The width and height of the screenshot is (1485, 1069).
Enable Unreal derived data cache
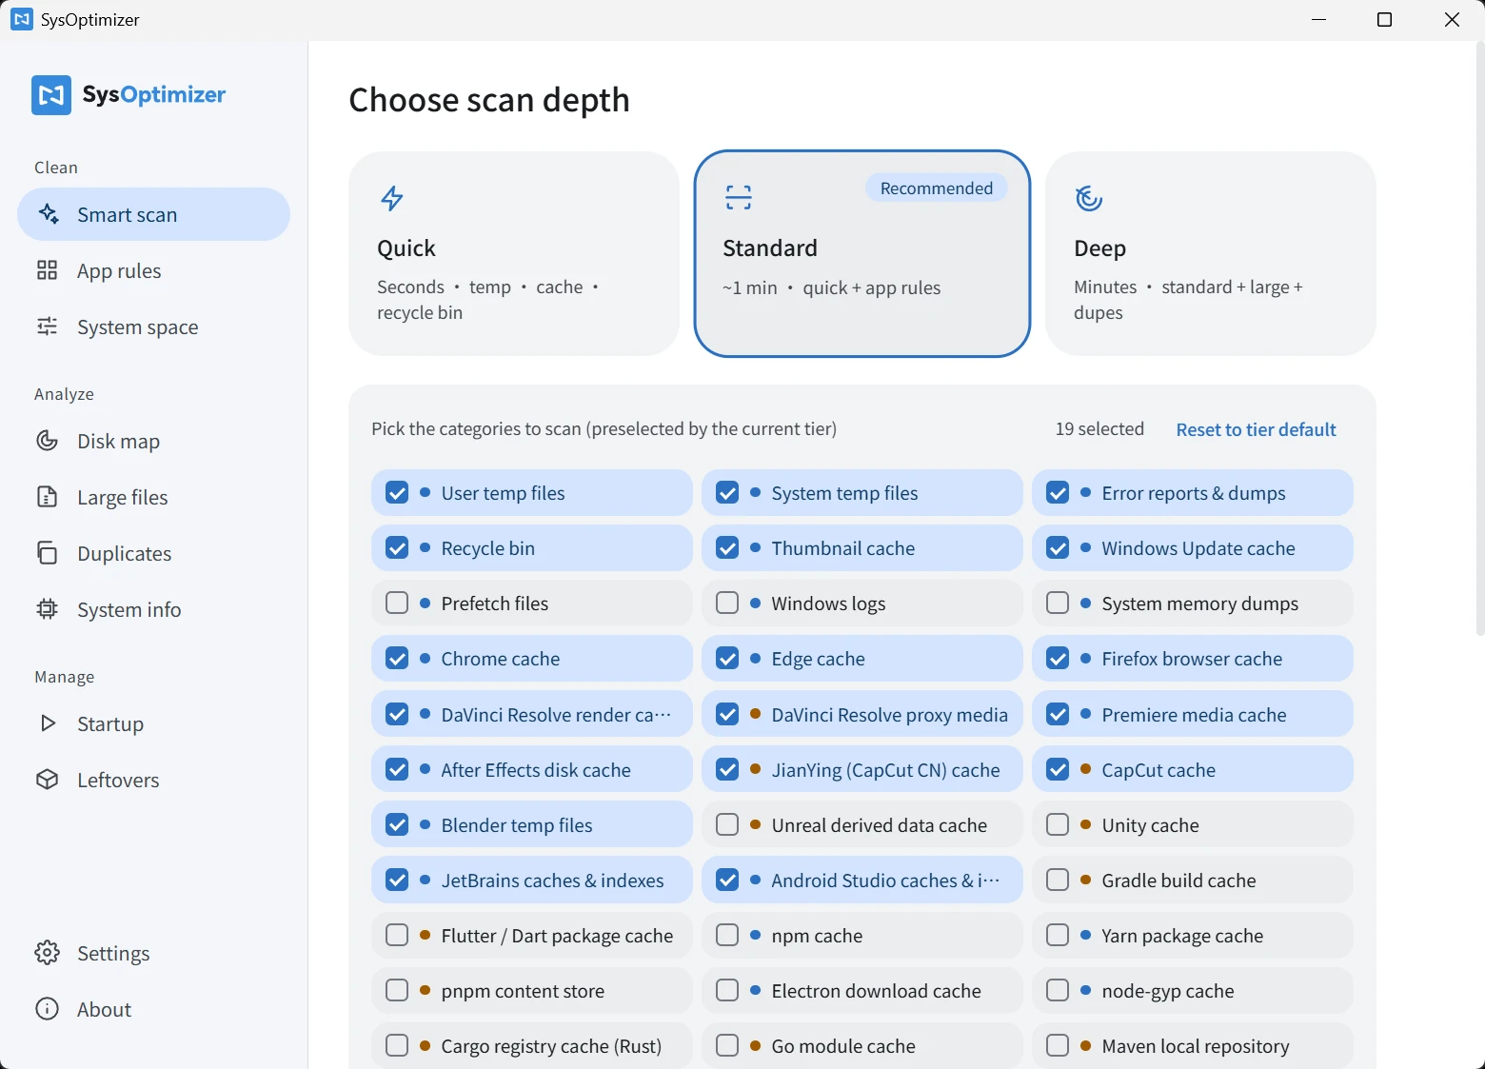click(727, 824)
